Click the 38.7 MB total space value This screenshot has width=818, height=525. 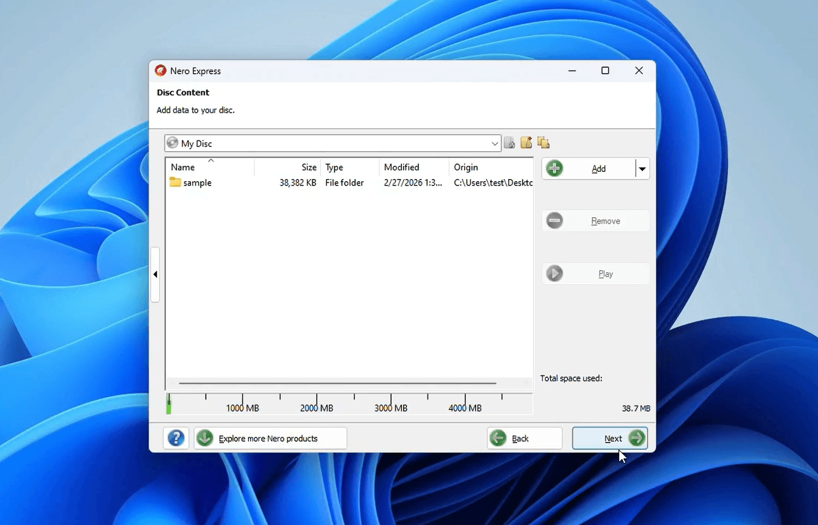636,408
